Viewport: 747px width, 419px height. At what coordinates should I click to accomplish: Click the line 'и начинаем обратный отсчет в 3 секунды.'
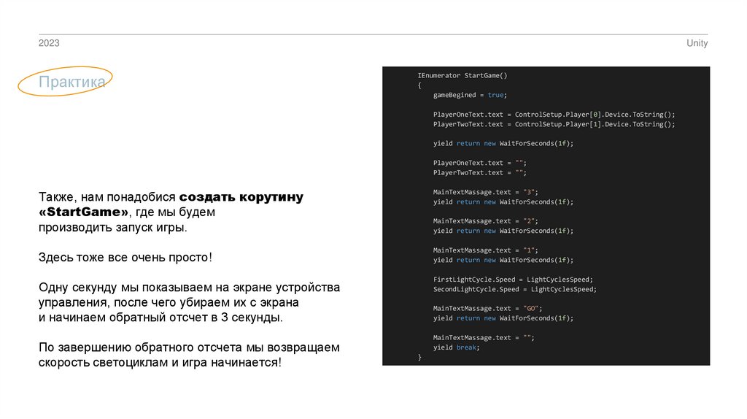point(160,318)
